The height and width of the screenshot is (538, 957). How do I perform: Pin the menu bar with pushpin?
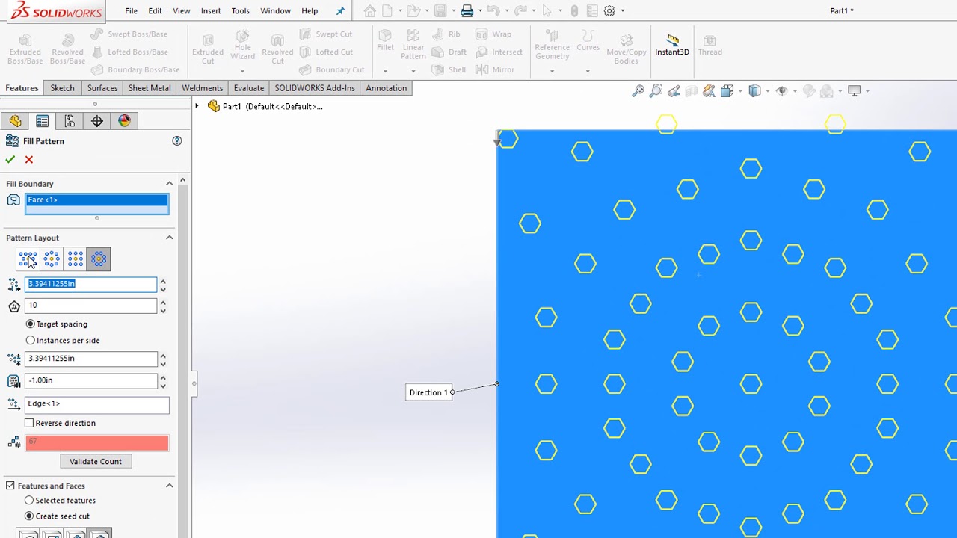coord(341,11)
